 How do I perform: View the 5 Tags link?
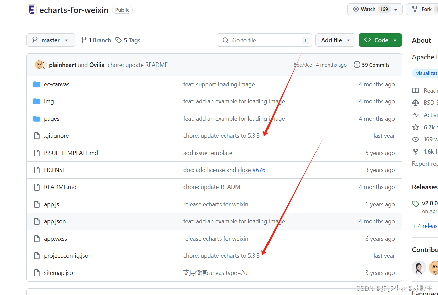click(128, 40)
